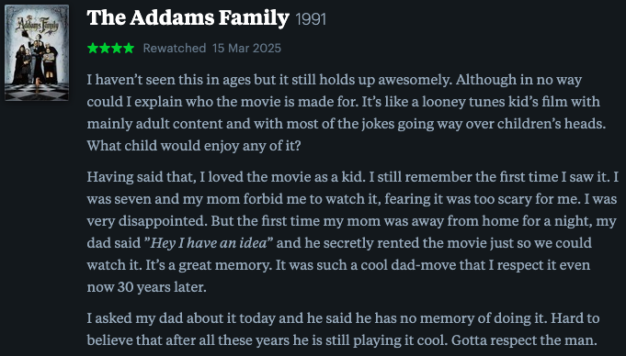Click the 1991 release year link
626x356 pixels.
tap(311, 19)
